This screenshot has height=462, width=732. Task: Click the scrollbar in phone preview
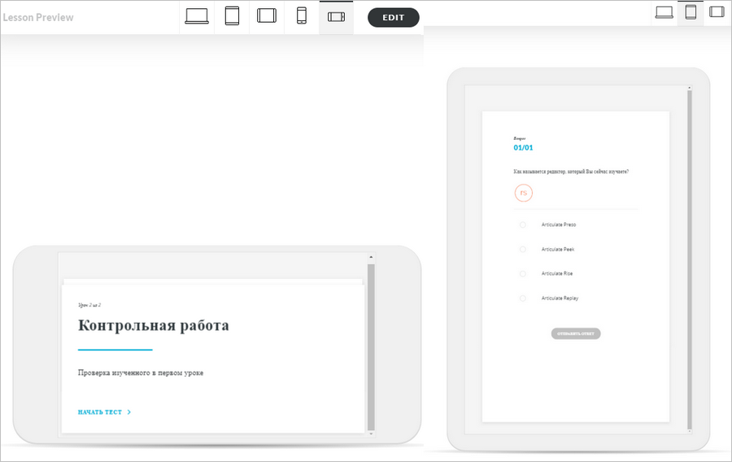click(371, 346)
